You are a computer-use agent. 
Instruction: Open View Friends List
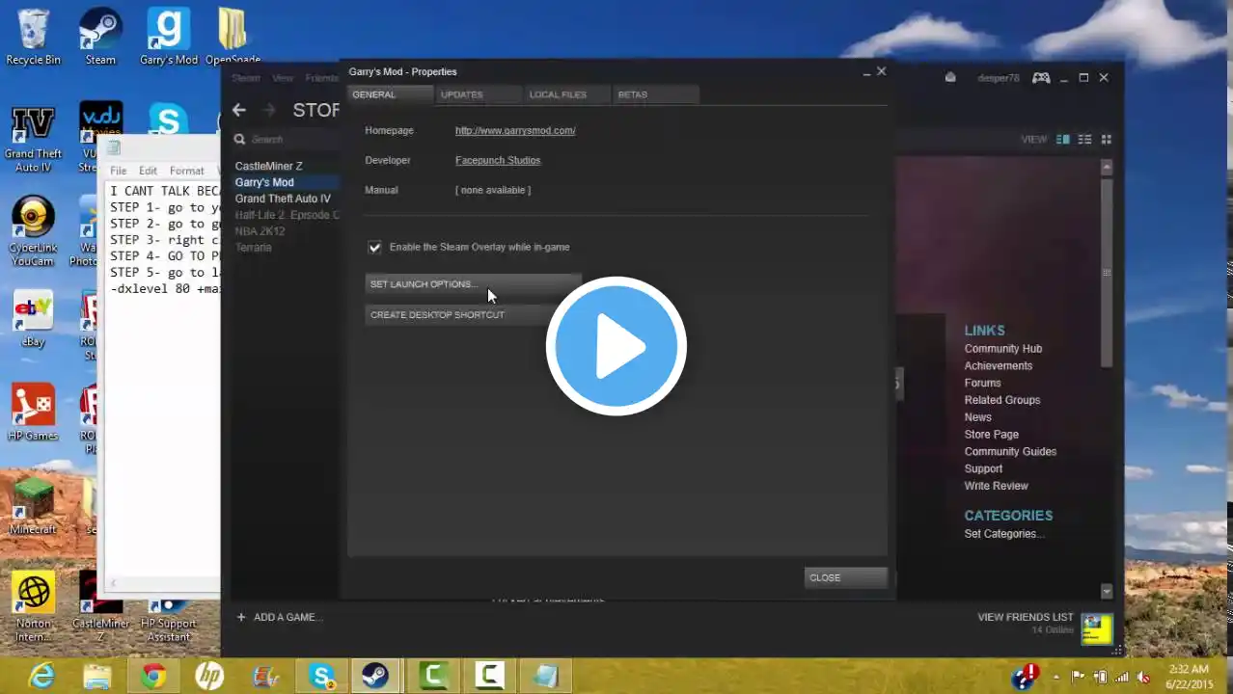click(x=1025, y=617)
